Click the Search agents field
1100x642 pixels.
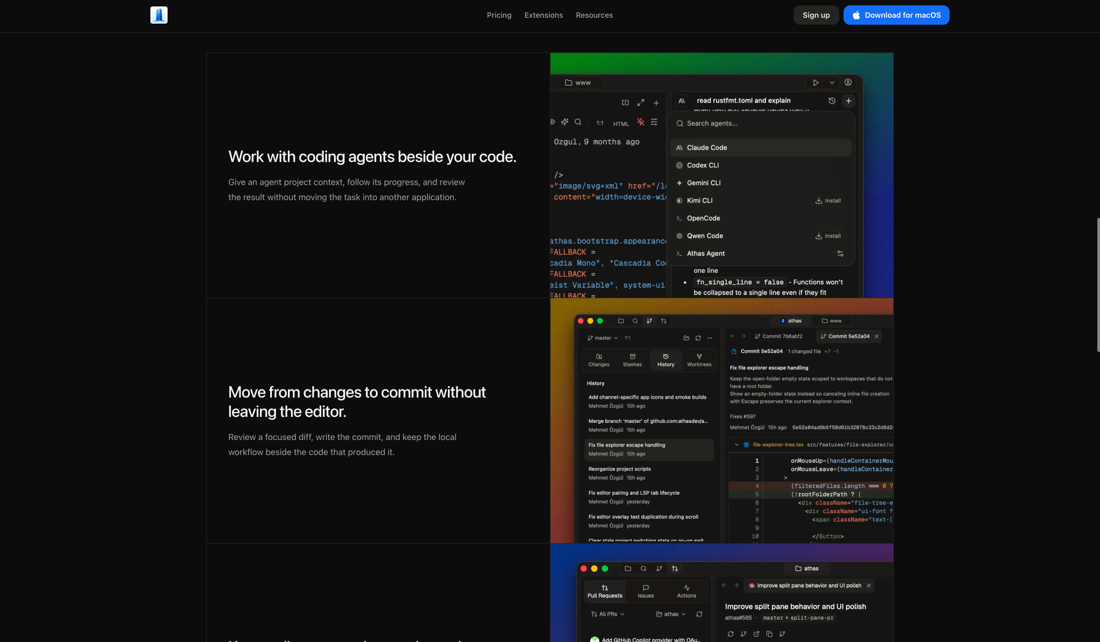pyautogui.click(x=761, y=124)
